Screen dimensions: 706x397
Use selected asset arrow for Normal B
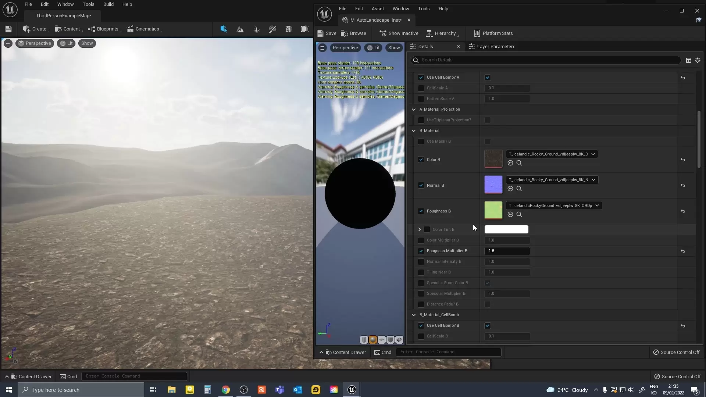point(510,189)
